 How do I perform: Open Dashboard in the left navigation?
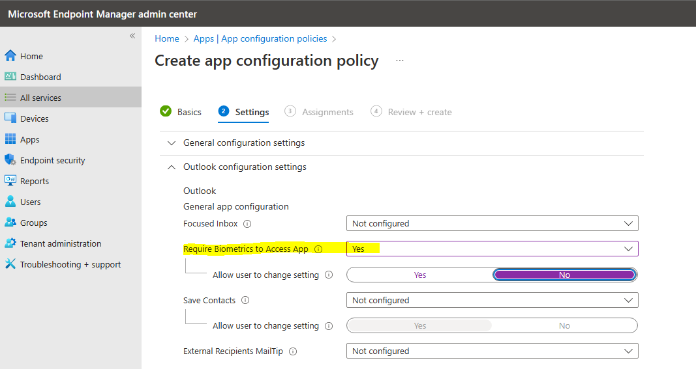(70, 77)
